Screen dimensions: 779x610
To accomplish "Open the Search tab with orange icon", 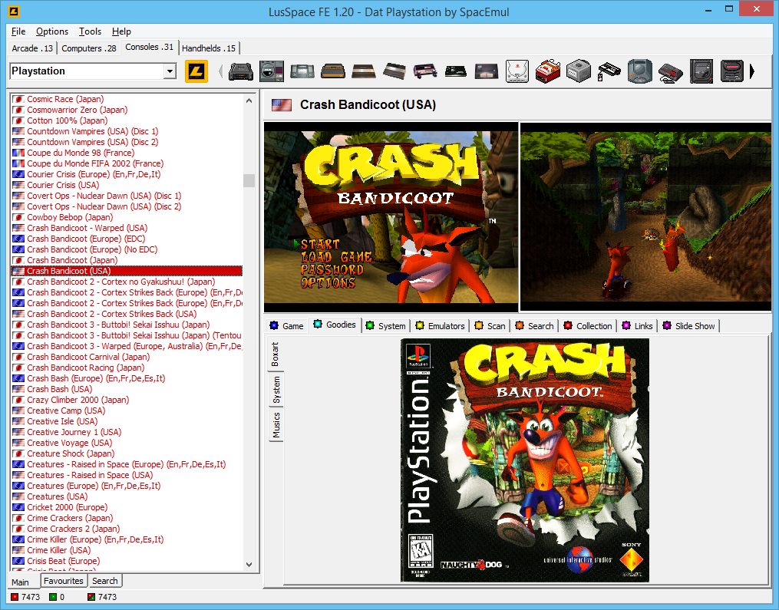I will pyautogui.click(x=535, y=326).
